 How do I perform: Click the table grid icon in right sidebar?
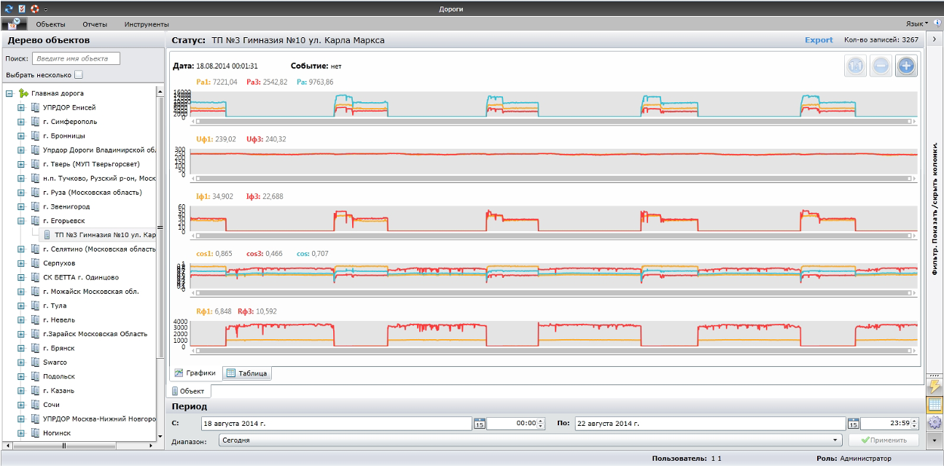coord(934,405)
